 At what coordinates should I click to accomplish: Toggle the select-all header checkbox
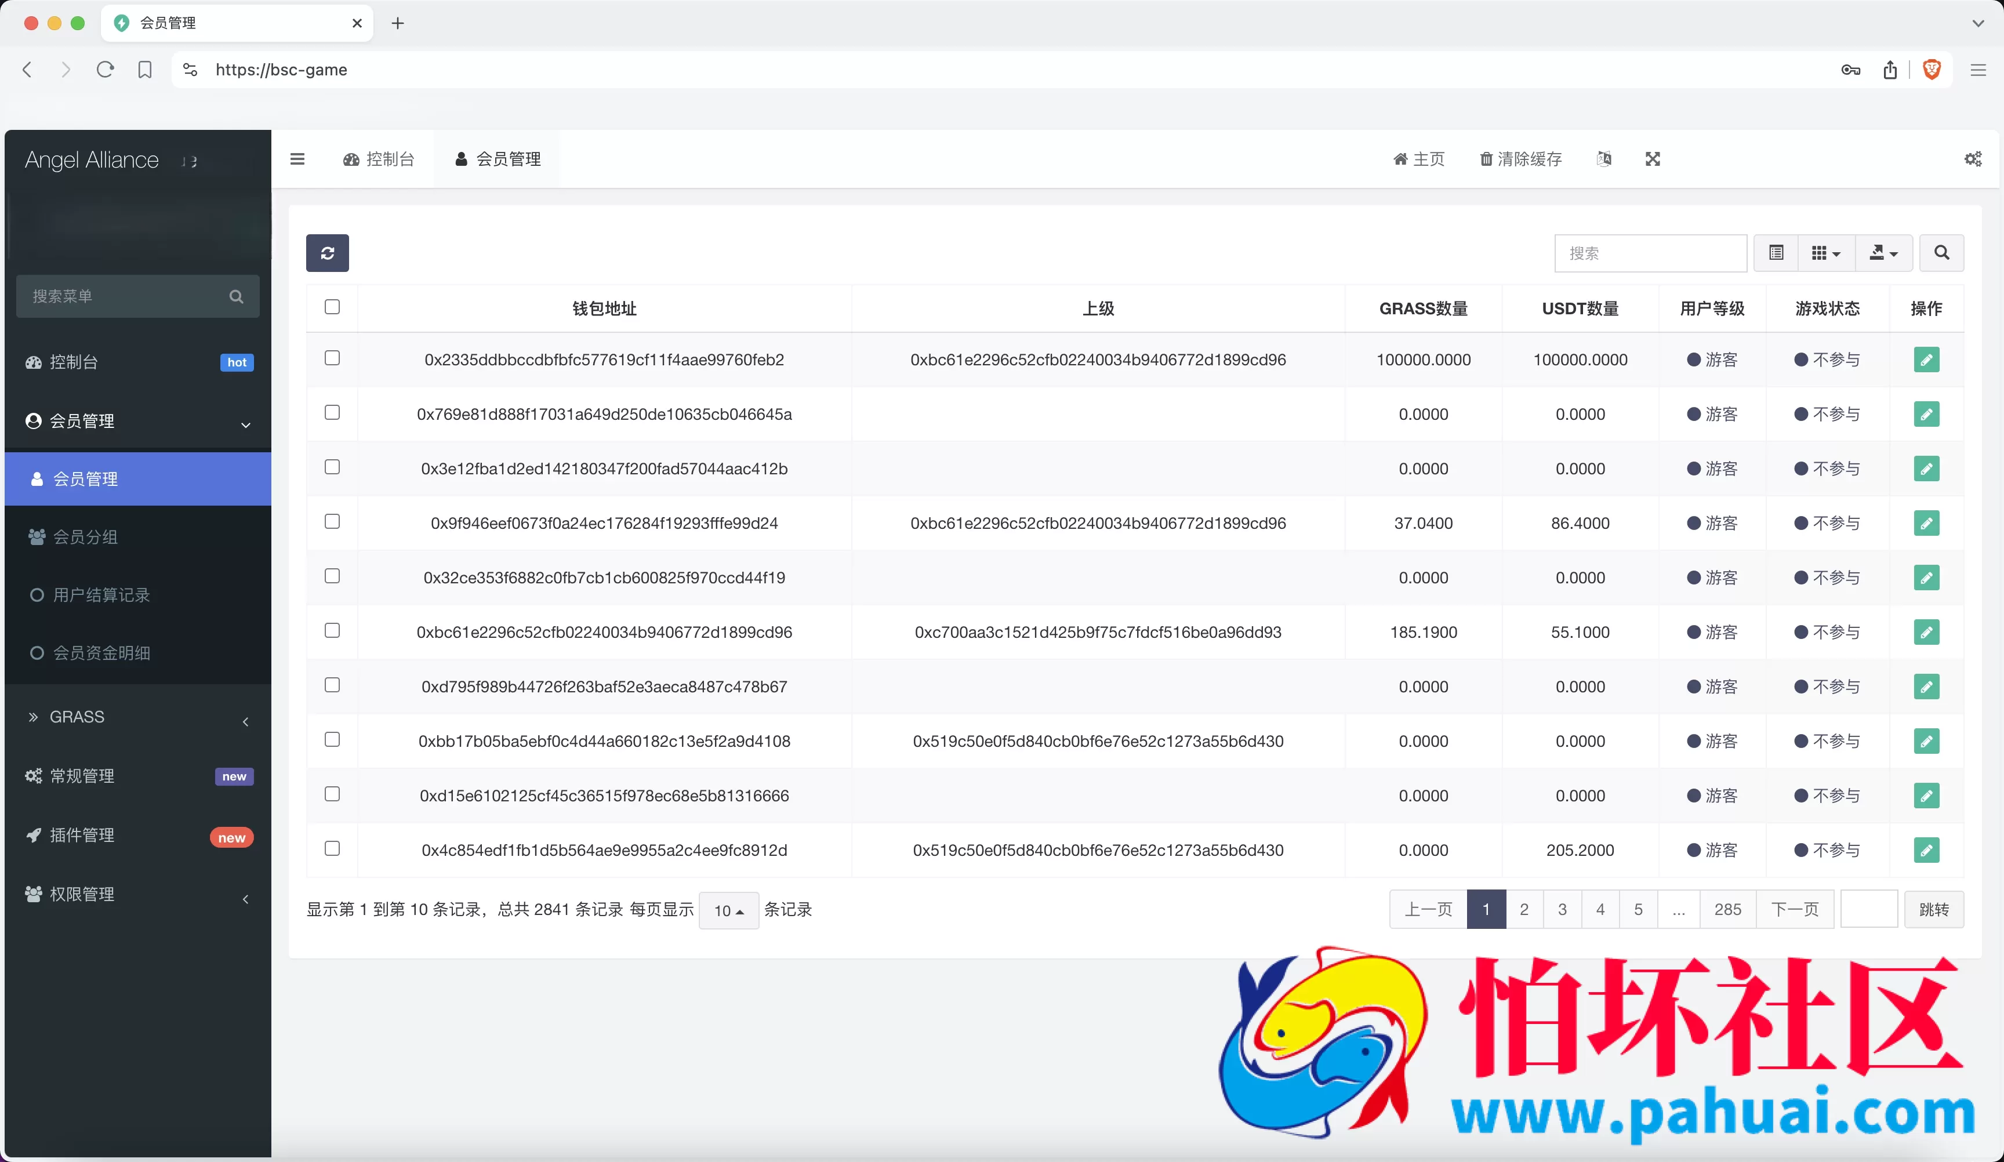coord(332,306)
